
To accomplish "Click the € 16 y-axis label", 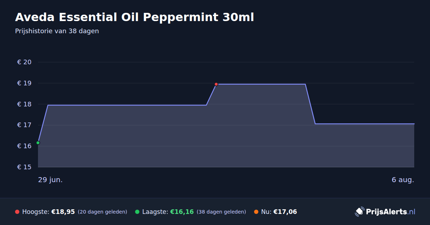I will 24,146.
